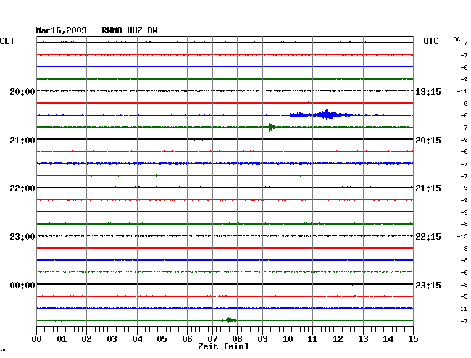Viewport: 471px width, 358px height.
Task: Select the 14 minute axis label
Action: [x=388, y=339]
